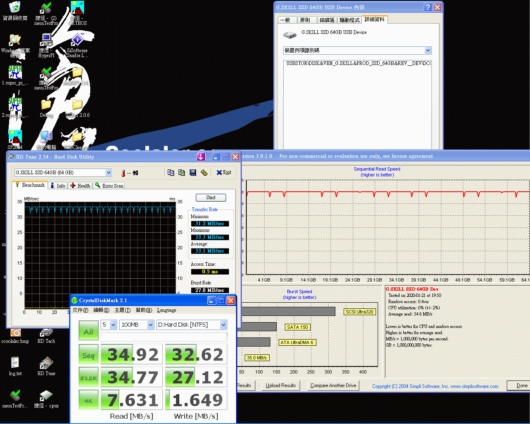
Task: Open the Debug folder on desktop
Action: 46,104
